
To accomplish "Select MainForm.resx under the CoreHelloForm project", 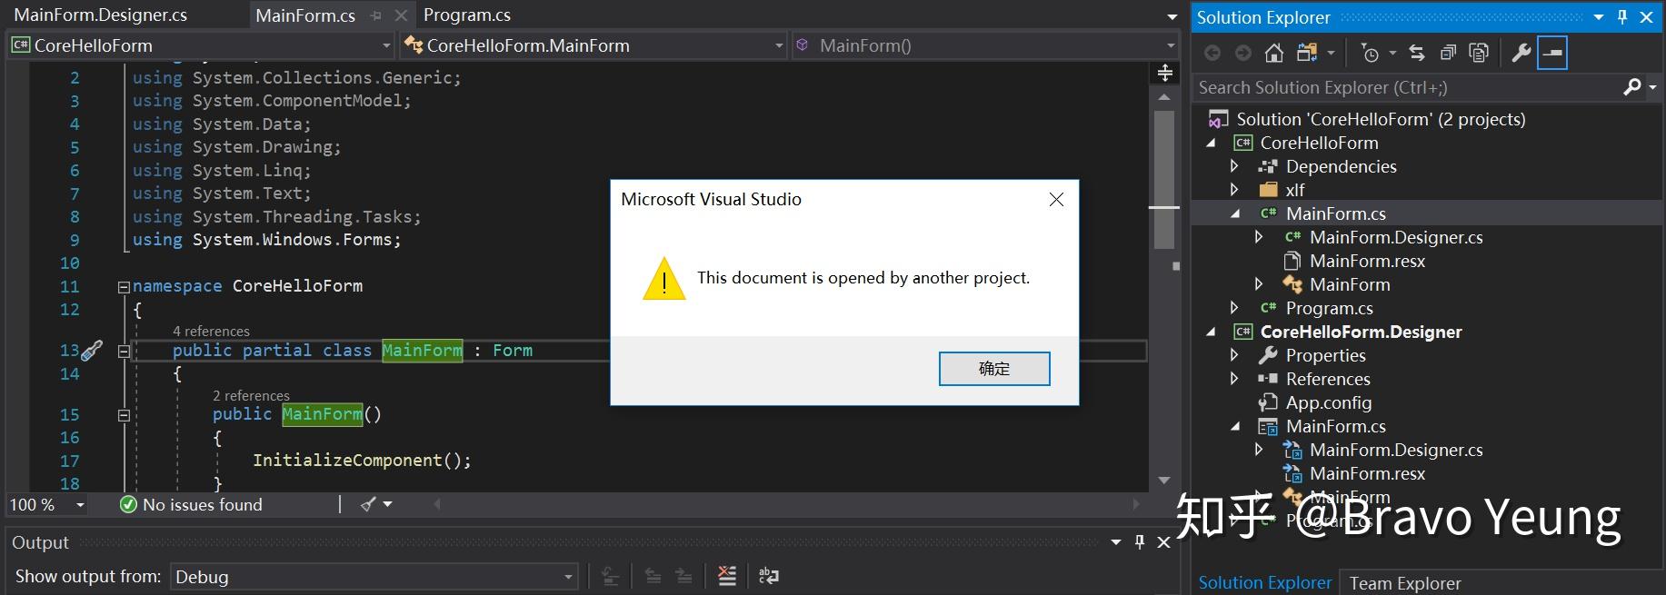I will click(x=1367, y=261).
